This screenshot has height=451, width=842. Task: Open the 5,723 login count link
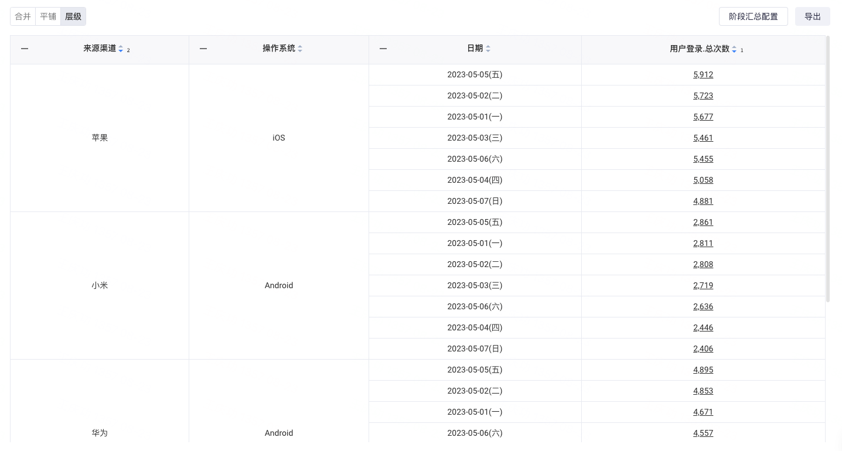pyautogui.click(x=703, y=95)
